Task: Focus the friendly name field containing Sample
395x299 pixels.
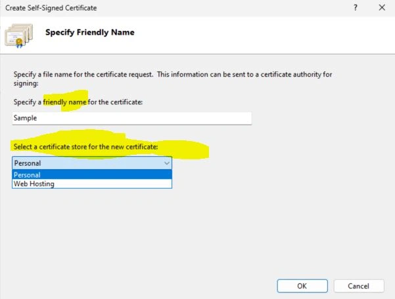Action: [x=131, y=118]
